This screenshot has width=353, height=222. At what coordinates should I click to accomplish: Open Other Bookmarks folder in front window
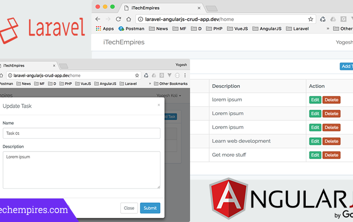tap(170, 84)
